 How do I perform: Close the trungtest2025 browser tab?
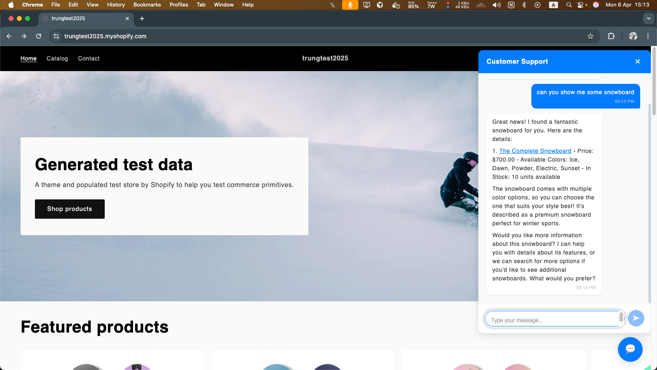point(127,18)
